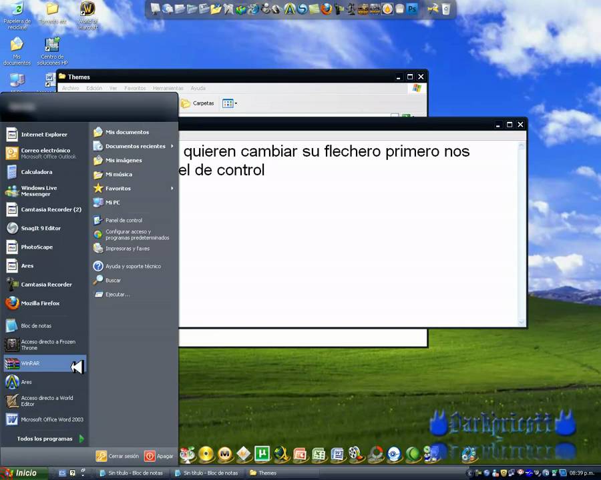
Task: Open Excel from bottom dock
Action: click(x=319, y=455)
